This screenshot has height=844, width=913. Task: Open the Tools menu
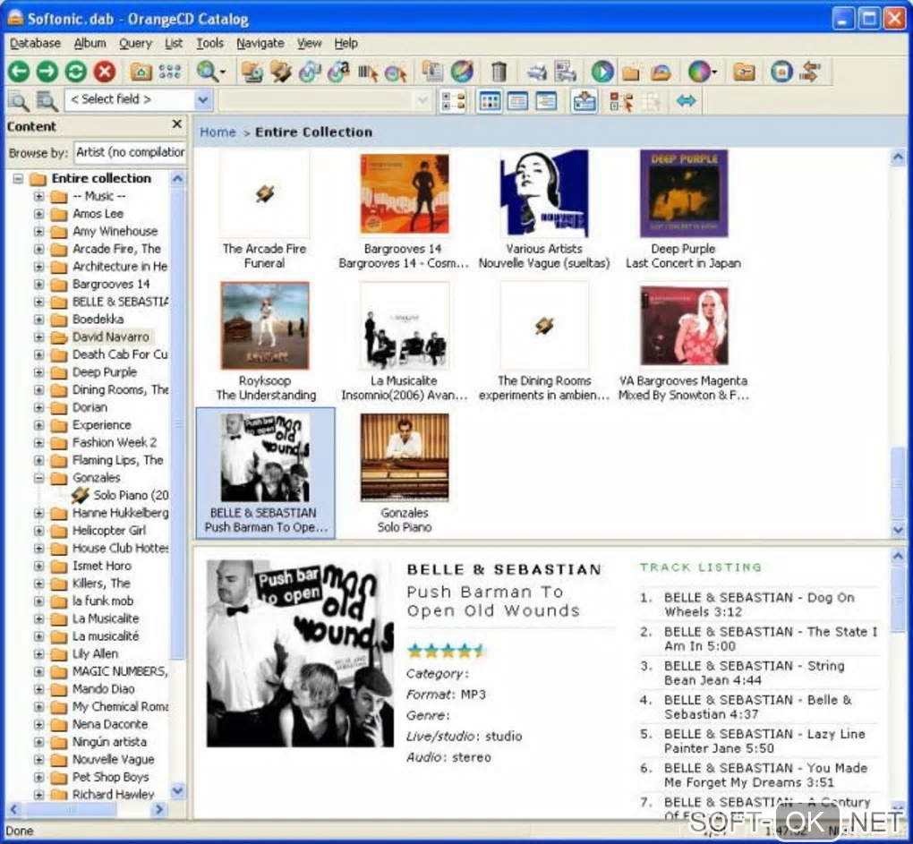point(209,43)
